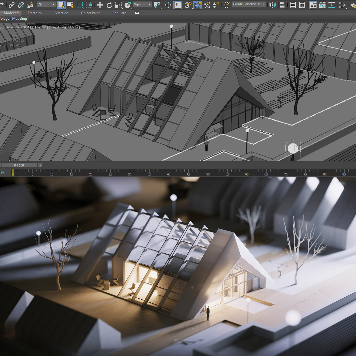The height and width of the screenshot is (356, 356).
Task: Open the Object Paint ribbon tab
Action: tap(90, 13)
